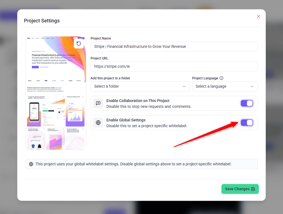Toggle Enable Collaboration on This Project switch
The image size is (283, 214).
click(x=247, y=103)
